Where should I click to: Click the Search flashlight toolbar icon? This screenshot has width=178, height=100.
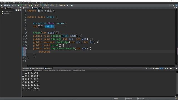pos(38,5)
